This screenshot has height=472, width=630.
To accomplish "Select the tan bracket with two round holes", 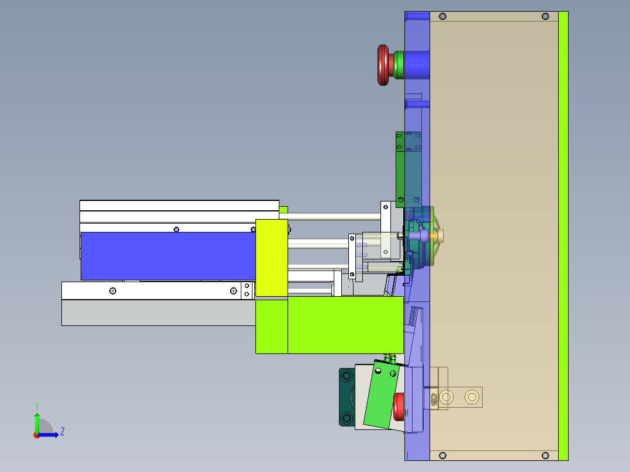I will [x=460, y=397].
